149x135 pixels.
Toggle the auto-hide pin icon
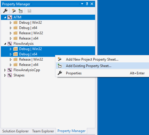(87, 4)
